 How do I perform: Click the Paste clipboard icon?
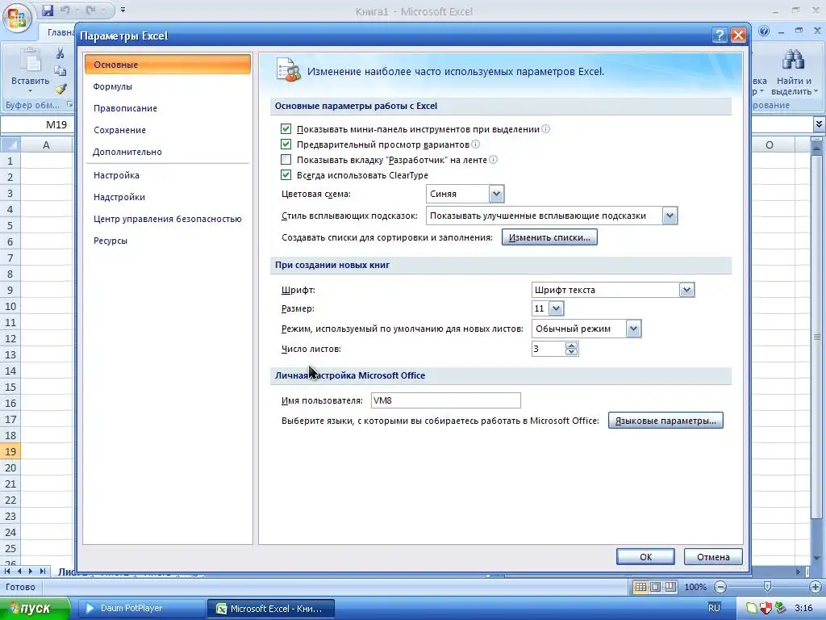[x=30, y=61]
